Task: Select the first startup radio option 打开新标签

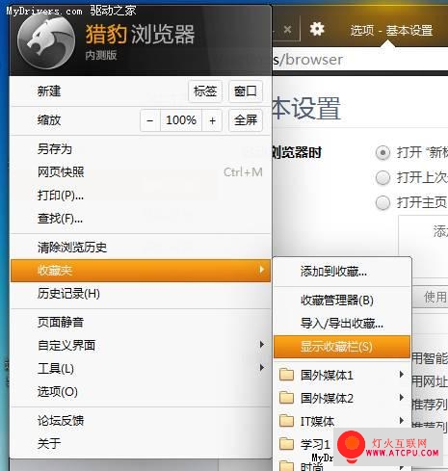Action: pos(382,153)
